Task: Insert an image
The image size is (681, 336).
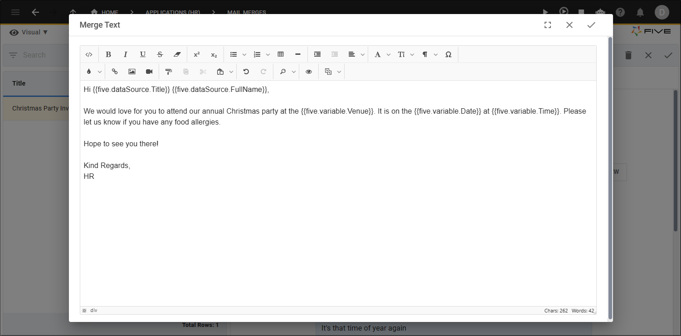Action: click(132, 72)
